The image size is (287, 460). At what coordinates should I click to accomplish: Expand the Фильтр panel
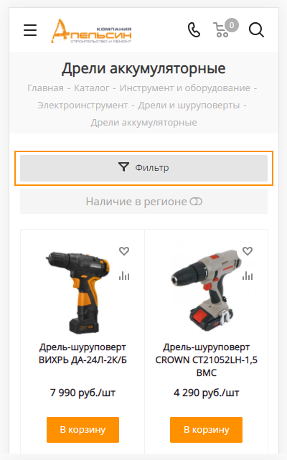coord(143,168)
